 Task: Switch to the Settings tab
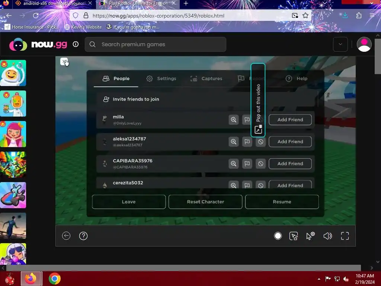coord(161,79)
